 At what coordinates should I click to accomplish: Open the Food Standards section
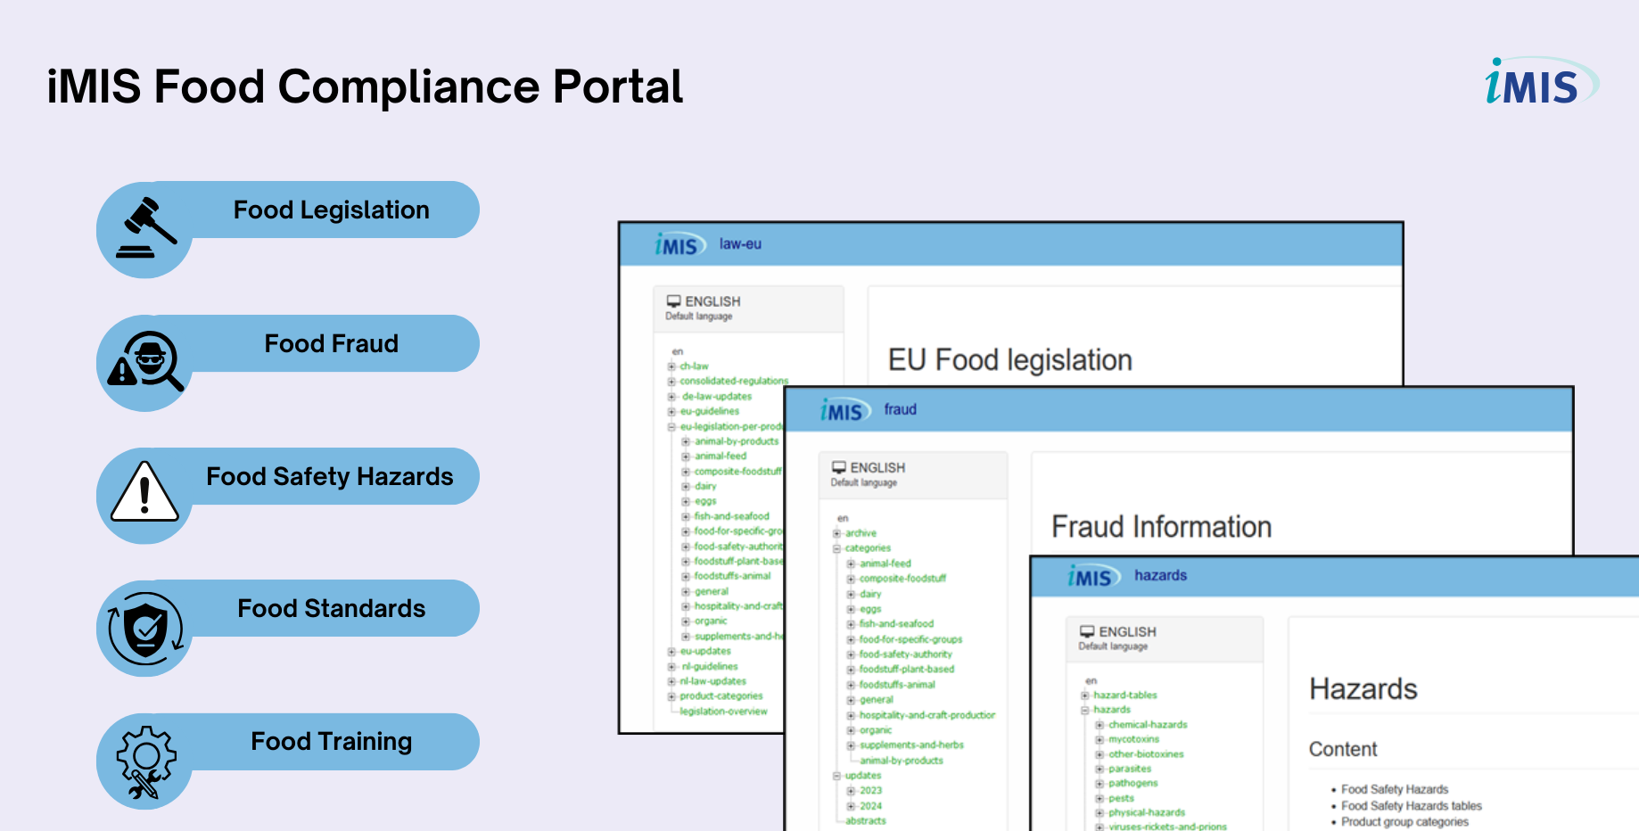332,608
